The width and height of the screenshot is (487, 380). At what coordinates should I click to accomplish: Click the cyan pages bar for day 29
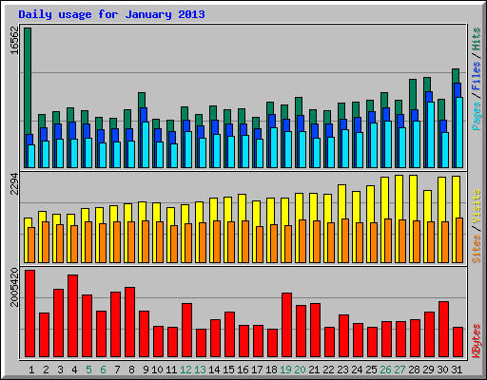point(431,135)
